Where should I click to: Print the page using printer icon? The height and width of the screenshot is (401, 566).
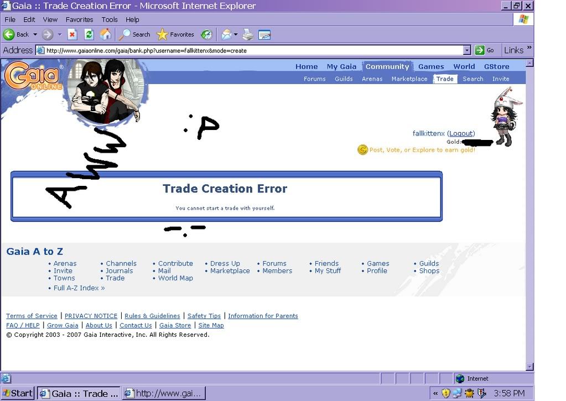[x=248, y=35]
